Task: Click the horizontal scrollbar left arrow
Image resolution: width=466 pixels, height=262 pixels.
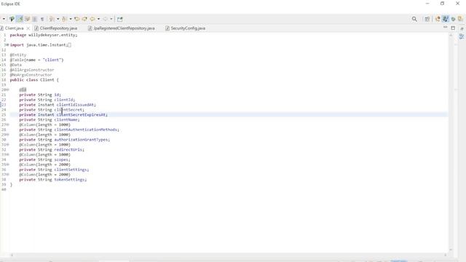Action: (x=12, y=255)
